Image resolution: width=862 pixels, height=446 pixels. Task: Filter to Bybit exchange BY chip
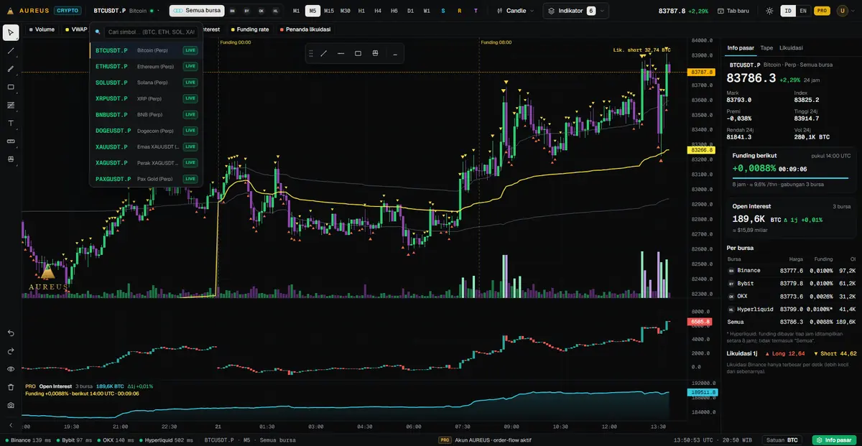247,11
